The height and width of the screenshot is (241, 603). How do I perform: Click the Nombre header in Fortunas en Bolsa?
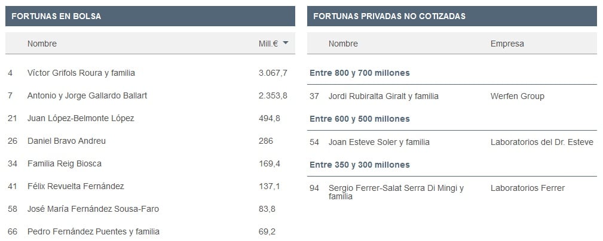[42, 44]
